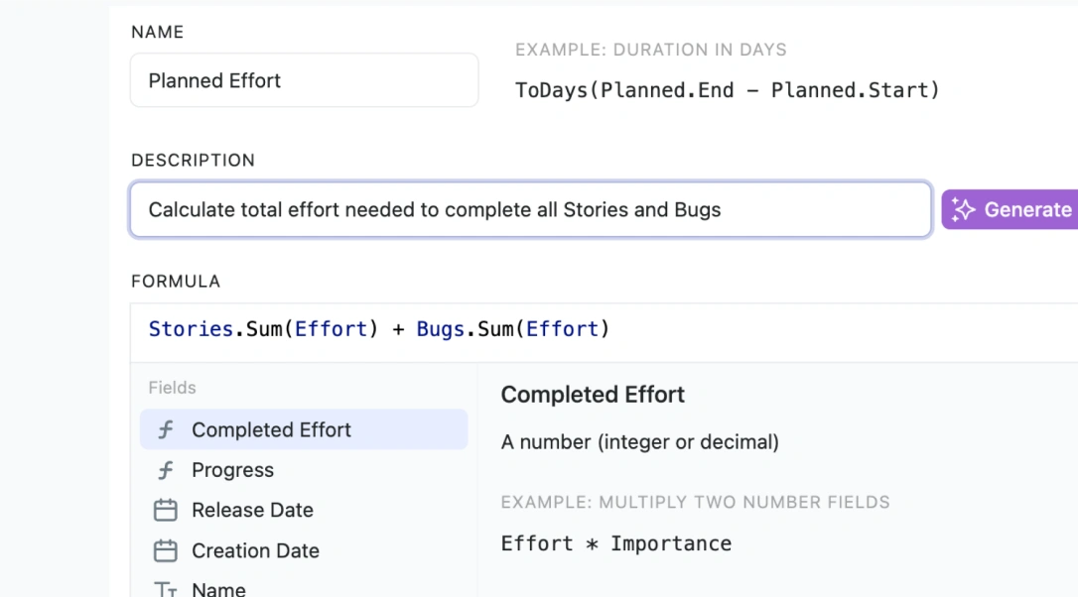
Task: Click the Bugs token in the formula
Action: [x=441, y=329]
